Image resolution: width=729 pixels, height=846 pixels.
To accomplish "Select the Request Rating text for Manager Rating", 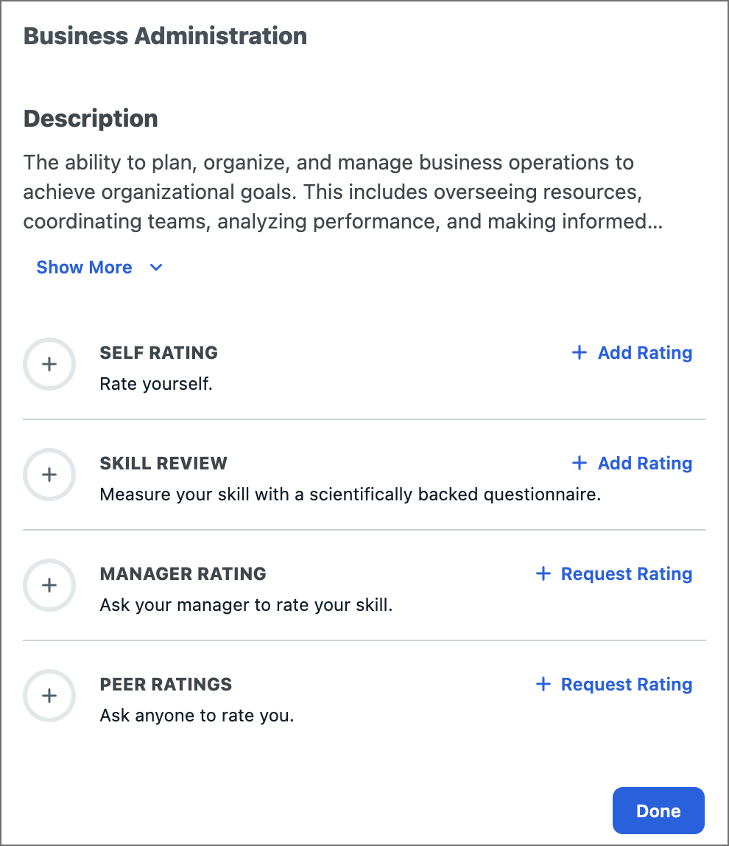I will click(x=627, y=574).
